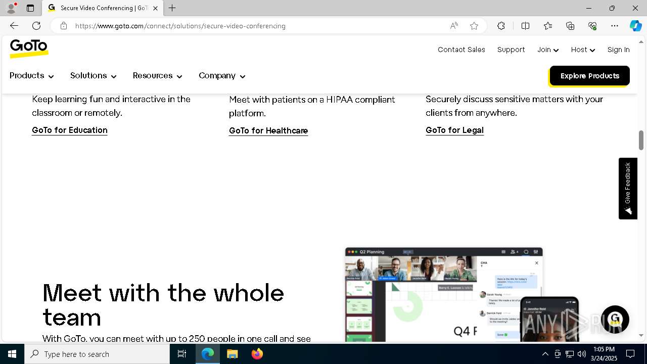Open the Favorites list
The image size is (647, 364).
coord(548,26)
